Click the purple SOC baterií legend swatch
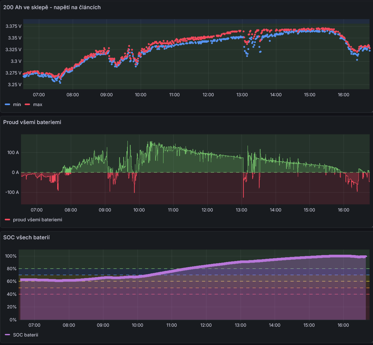373x345 pixels. pos(8,335)
